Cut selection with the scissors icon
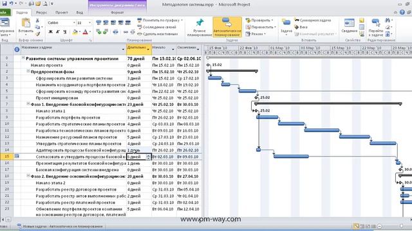 point(37,21)
